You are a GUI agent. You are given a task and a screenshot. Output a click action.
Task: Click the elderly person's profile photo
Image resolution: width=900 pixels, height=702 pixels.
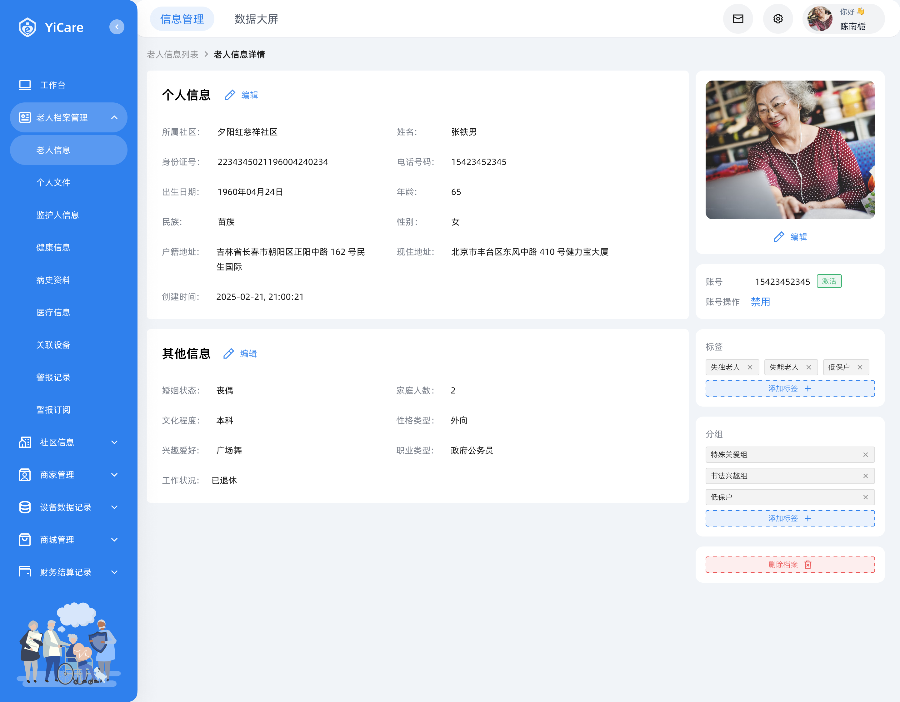[790, 150]
